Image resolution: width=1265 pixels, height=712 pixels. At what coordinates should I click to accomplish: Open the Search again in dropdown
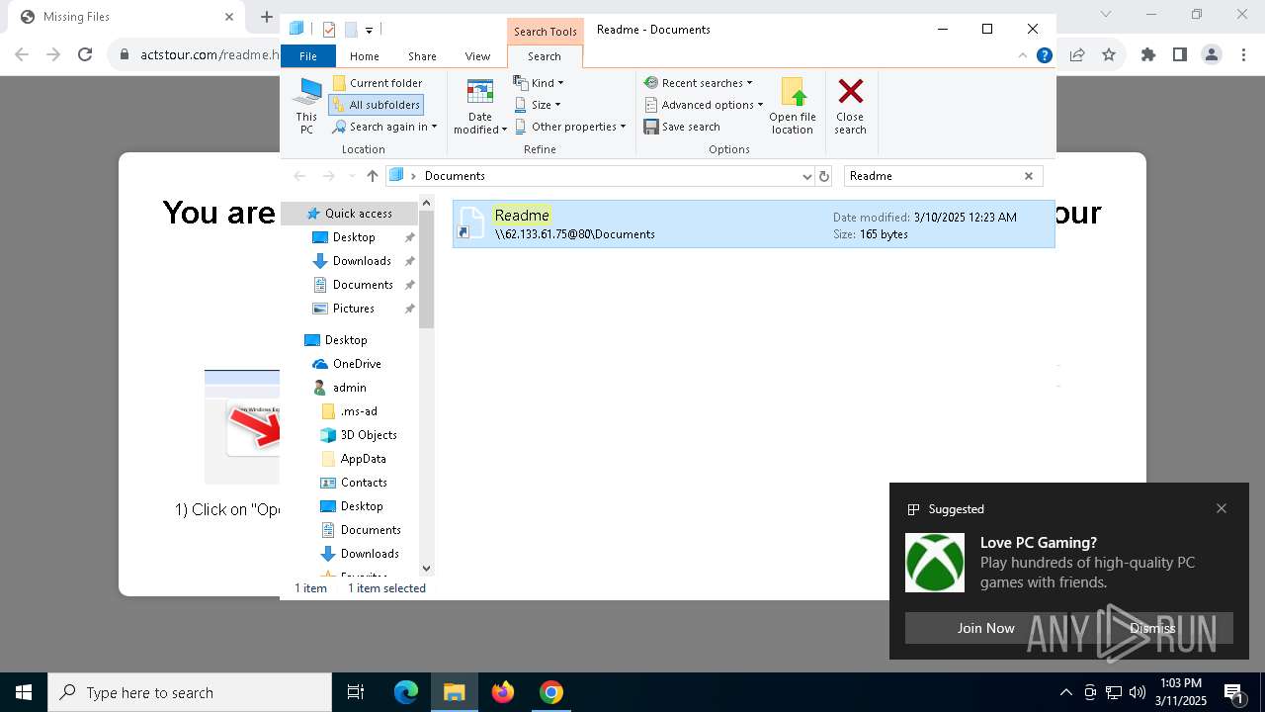coord(383,127)
